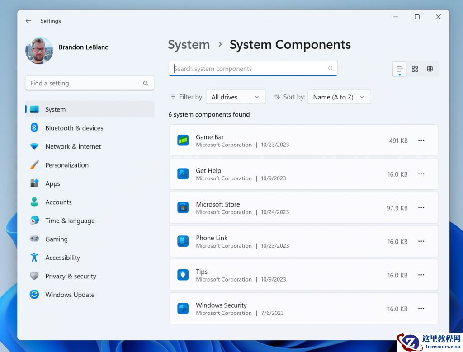Open the Name (A to Z) sort dropdown
The width and height of the screenshot is (463, 352).
(339, 97)
